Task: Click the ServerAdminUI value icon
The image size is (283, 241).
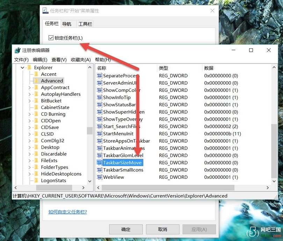Action: pyautogui.click(x=100, y=83)
